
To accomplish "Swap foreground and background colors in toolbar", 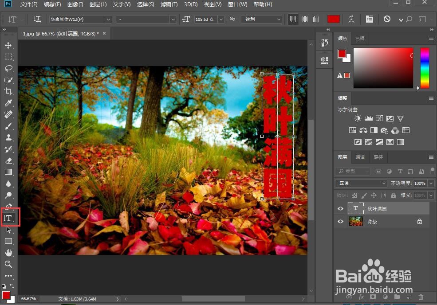I will coord(12,286).
